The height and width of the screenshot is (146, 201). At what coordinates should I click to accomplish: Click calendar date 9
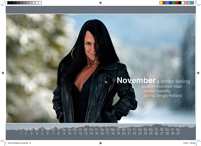coord(64,134)
